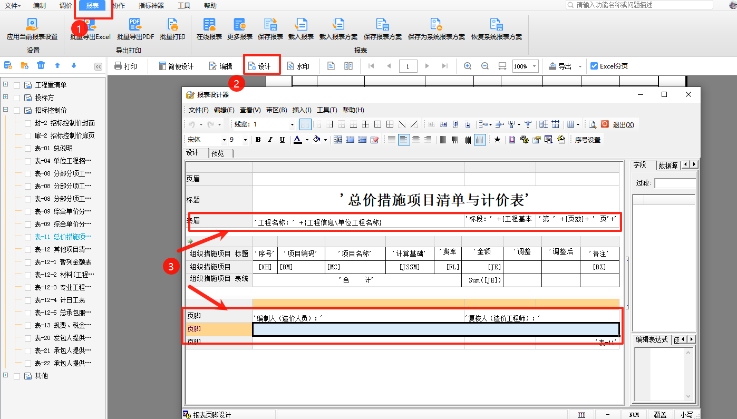
Task: Open 插入(I) menu in report designer
Action: (x=302, y=110)
